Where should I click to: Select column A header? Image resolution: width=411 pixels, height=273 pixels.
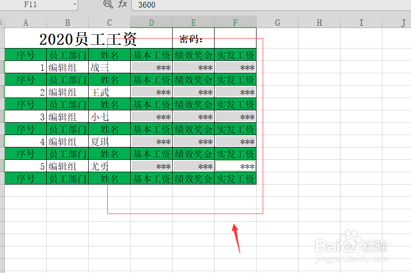click(x=26, y=23)
